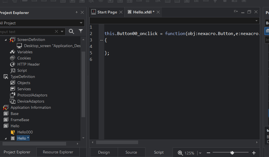Click the Cookies icon in the tree

[12, 58]
